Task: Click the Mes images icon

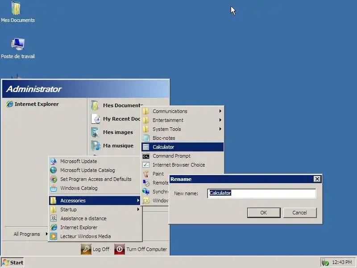Action: [x=95, y=132]
